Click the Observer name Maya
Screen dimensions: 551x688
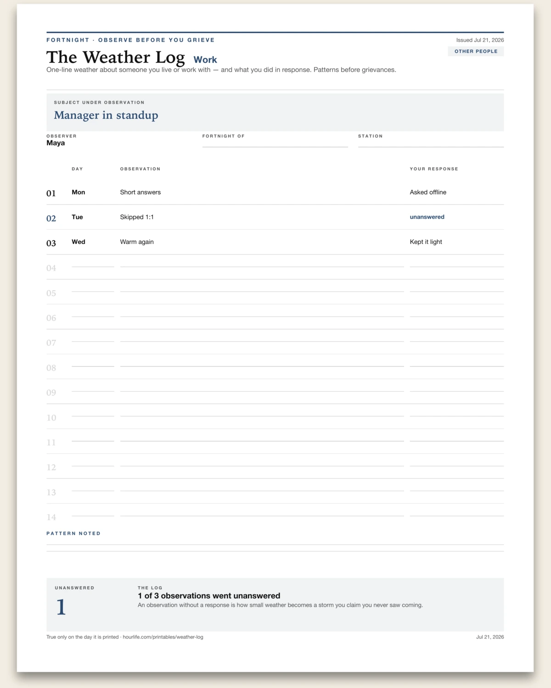pyautogui.click(x=56, y=143)
